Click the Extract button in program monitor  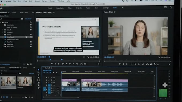(151, 64)
